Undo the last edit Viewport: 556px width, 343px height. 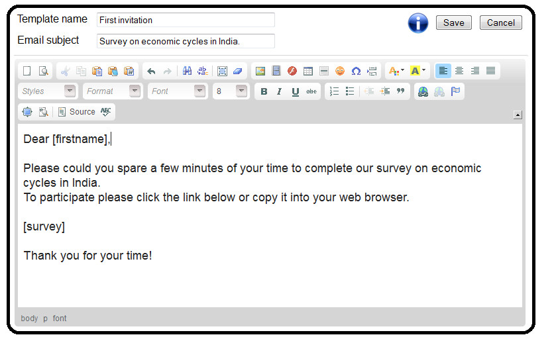[151, 71]
